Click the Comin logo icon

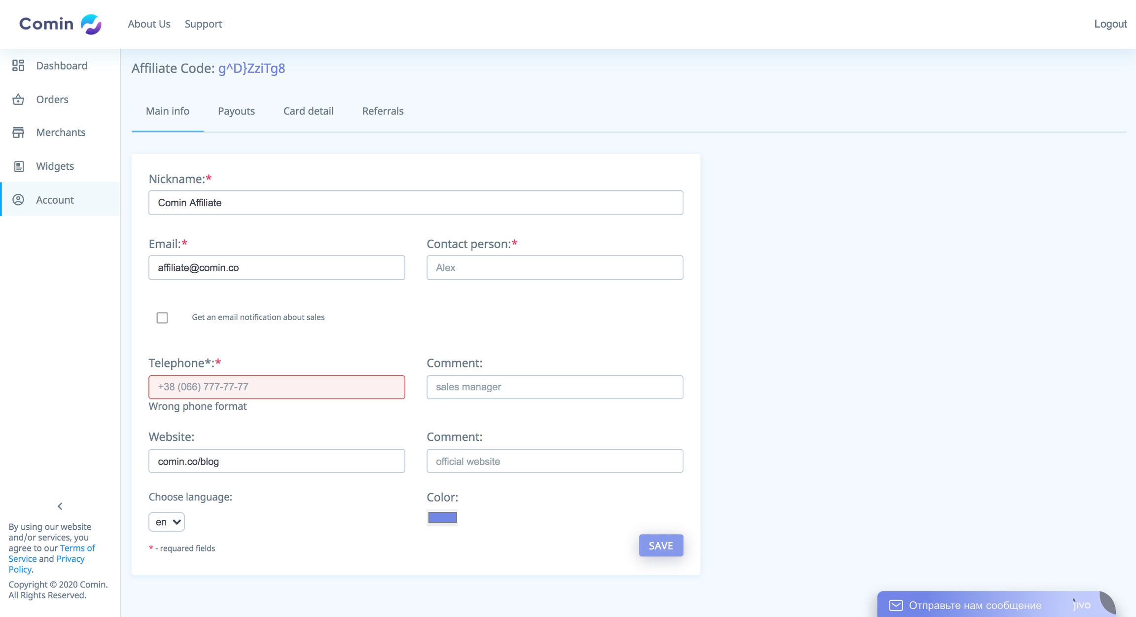tap(91, 24)
